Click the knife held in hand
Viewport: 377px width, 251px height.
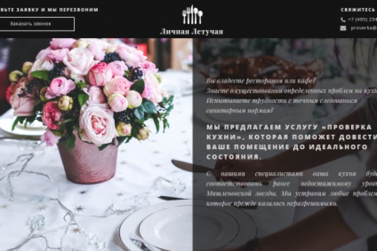(192, 166)
